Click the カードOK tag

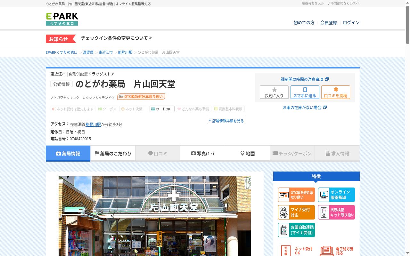162,109
